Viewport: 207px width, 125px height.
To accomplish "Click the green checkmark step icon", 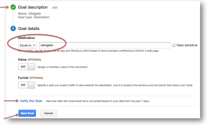I will pos(13,7).
